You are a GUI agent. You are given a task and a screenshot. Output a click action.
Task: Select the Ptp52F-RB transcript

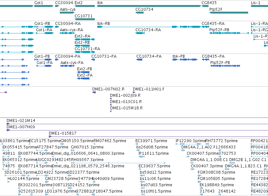pos(229,33)
